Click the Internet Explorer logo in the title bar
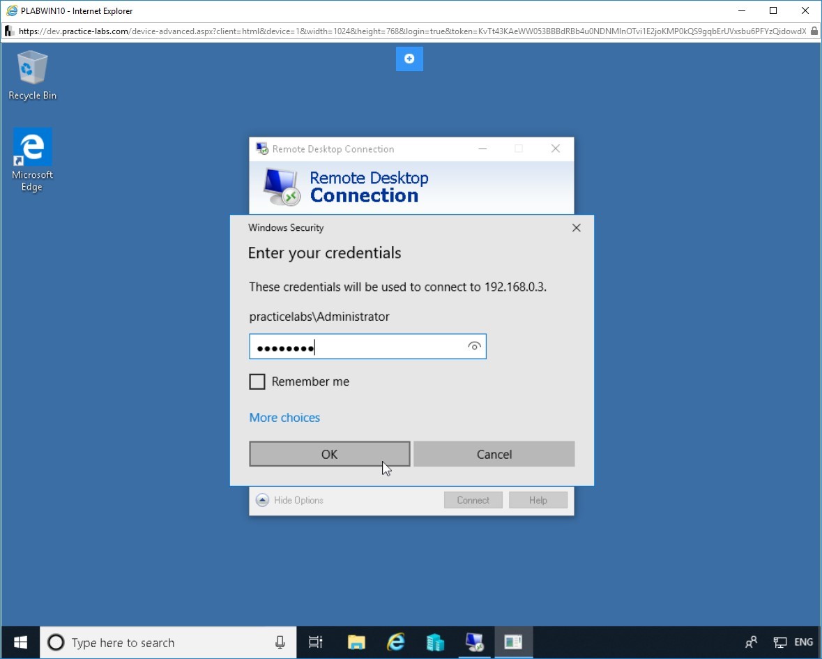The height and width of the screenshot is (659, 822). [12, 10]
